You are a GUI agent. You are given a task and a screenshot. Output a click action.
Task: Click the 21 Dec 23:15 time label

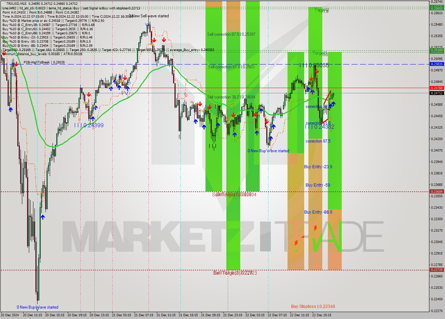233,315
